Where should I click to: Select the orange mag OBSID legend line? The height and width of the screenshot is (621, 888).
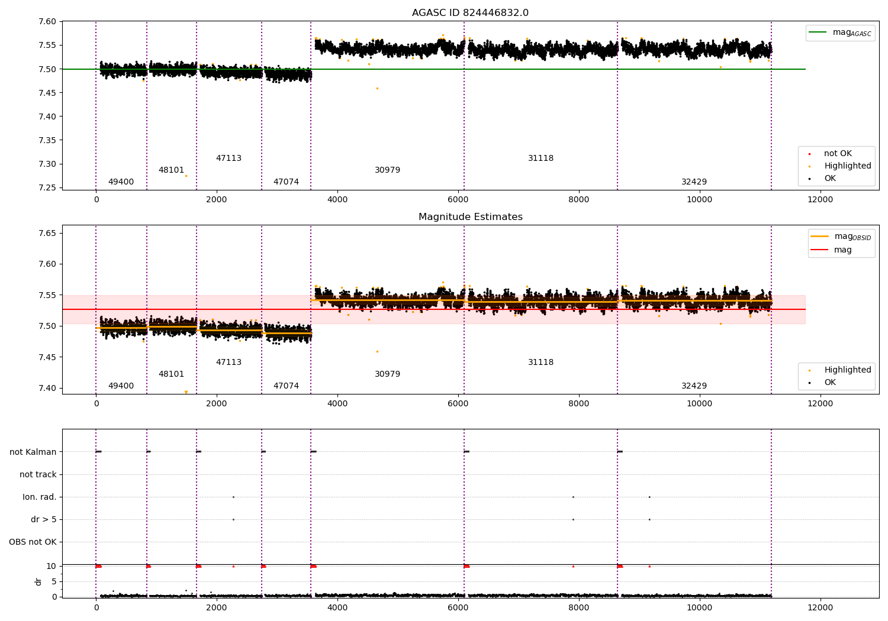pyautogui.click(x=820, y=237)
